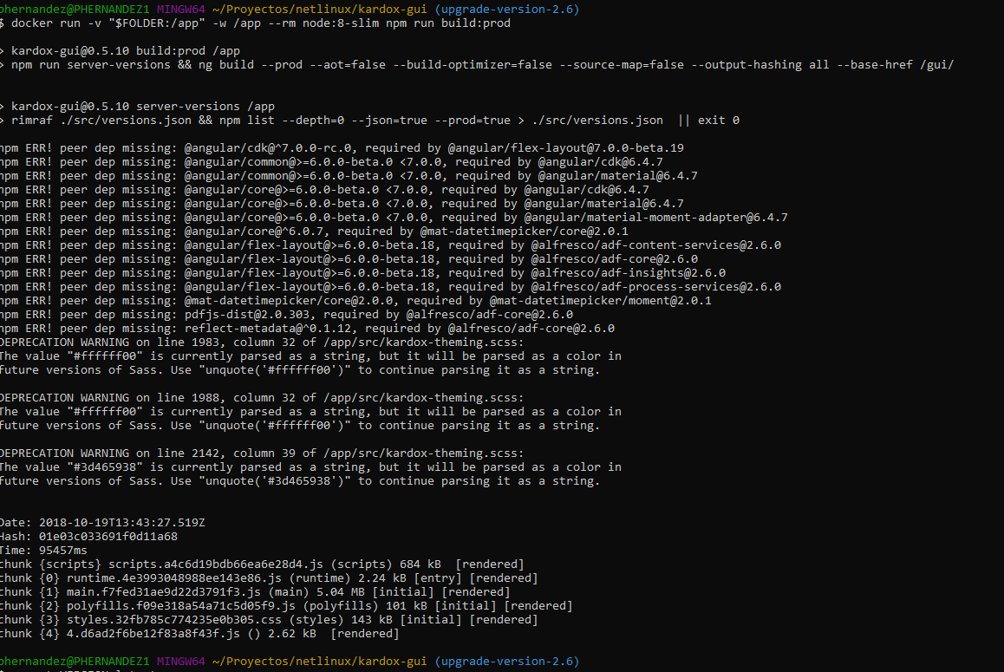The width and height of the screenshot is (1004, 672).
Task: Select the 'styles.32fb785c774235e0b305.css' chunk filename
Action: (x=174, y=620)
